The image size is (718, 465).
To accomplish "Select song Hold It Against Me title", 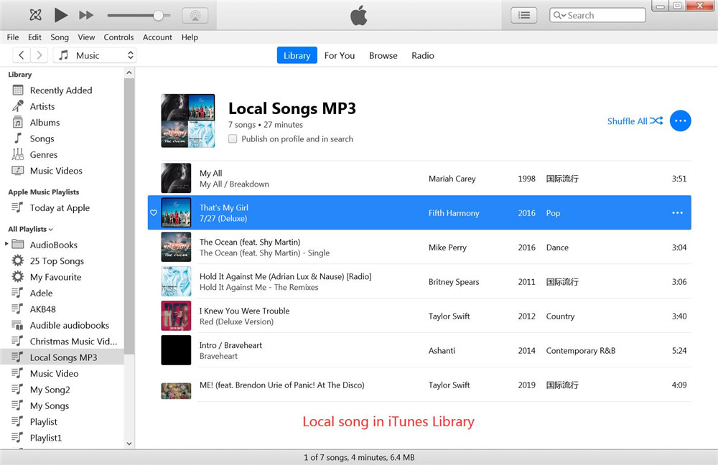I will tap(285, 276).
